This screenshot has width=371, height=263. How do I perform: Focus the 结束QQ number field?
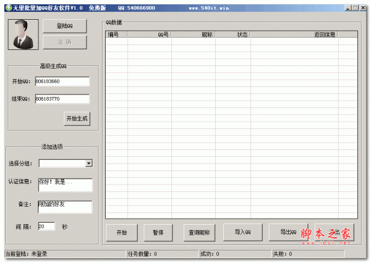62,99
